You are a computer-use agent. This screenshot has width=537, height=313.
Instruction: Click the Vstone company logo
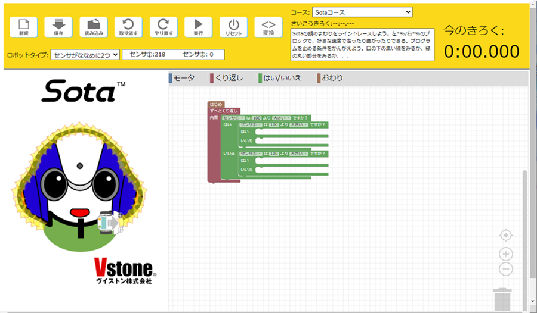click(x=125, y=271)
